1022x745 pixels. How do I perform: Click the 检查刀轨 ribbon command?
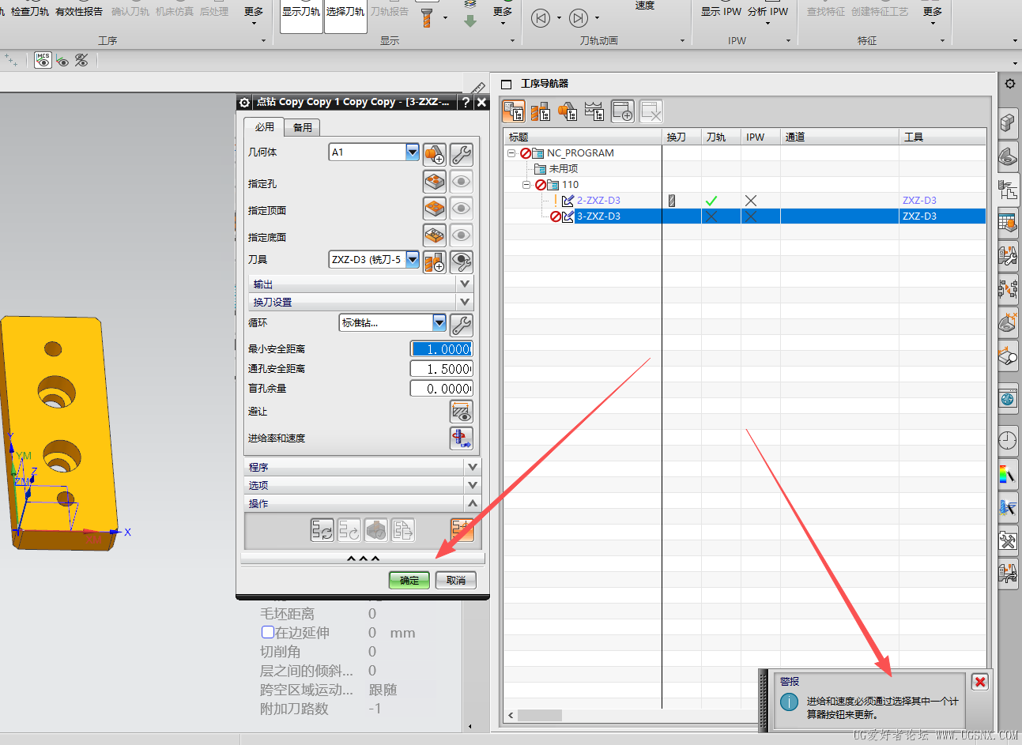pyautogui.click(x=29, y=12)
